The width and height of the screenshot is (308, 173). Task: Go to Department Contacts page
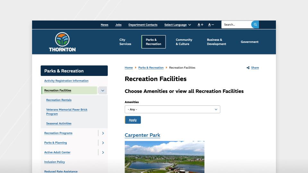point(143,25)
